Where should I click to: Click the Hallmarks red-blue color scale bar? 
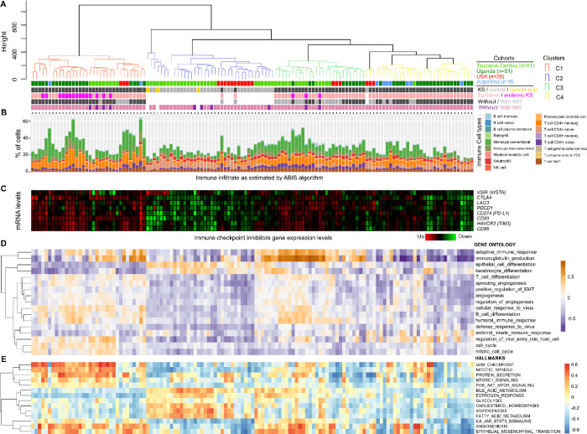[566, 397]
